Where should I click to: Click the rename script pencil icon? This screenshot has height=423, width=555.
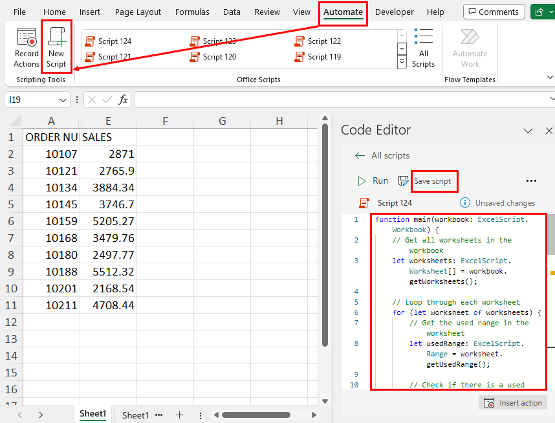coord(403,181)
